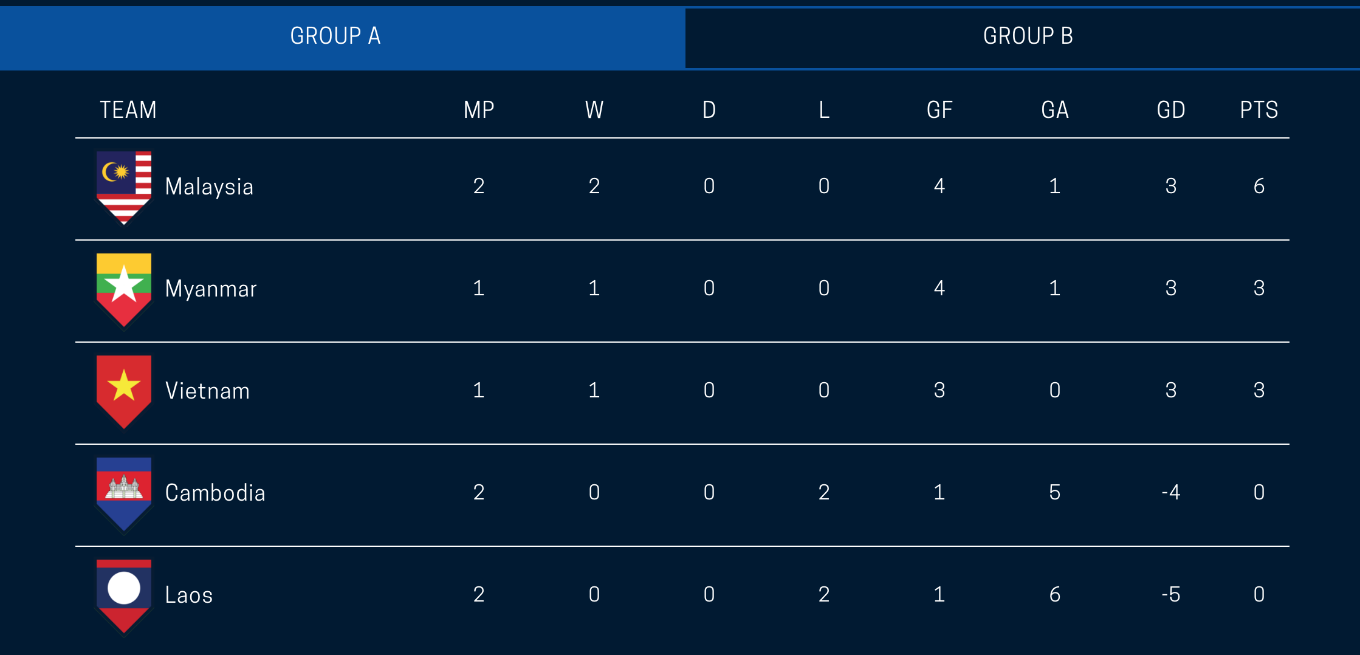Click the MP column header
1360x655 pixels.
tap(479, 110)
